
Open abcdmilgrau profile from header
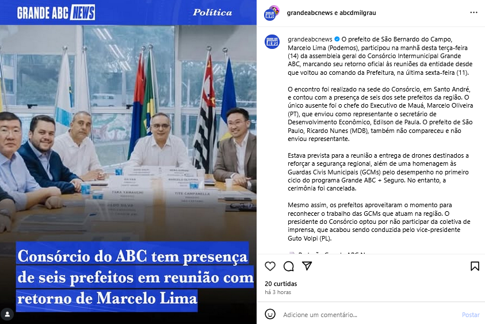358,13
